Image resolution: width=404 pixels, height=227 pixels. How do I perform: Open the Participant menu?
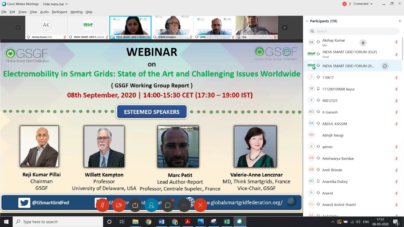pyautogui.click(x=60, y=12)
